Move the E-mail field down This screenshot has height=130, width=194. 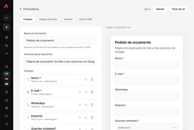[86, 92]
